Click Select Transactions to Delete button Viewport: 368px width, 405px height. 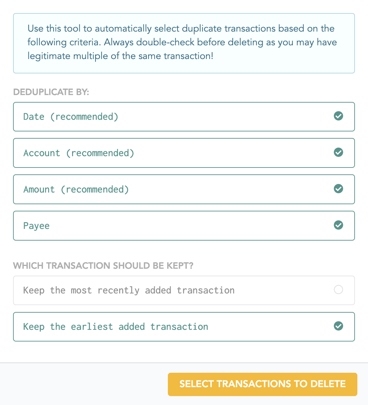(263, 384)
